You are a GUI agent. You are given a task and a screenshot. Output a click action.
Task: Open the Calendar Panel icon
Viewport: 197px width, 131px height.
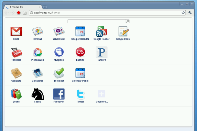[80, 73]
